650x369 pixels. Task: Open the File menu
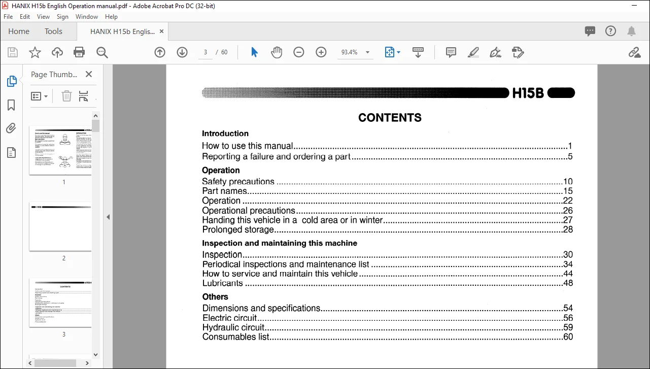click(x=8, y=17)
